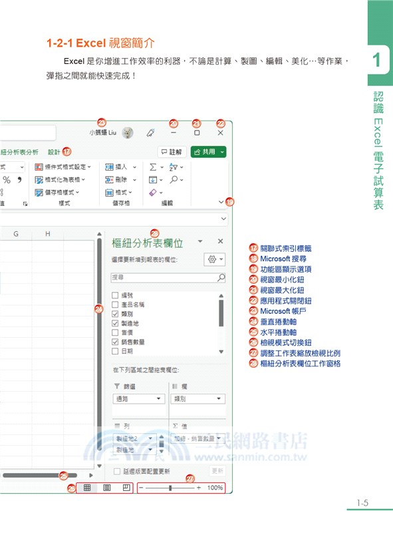Click the zoom in plus button

tap(199, 488)
